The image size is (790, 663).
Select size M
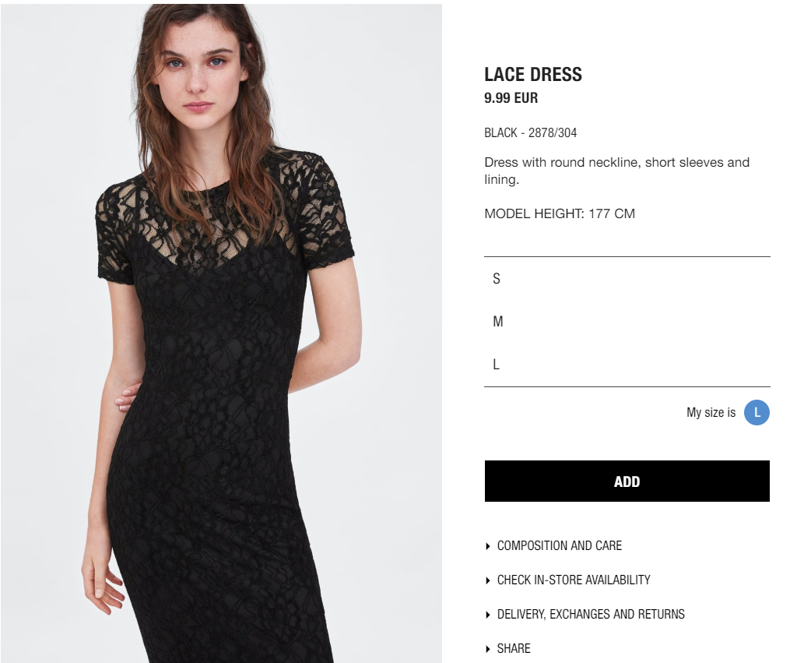click(x=627, y=321)
